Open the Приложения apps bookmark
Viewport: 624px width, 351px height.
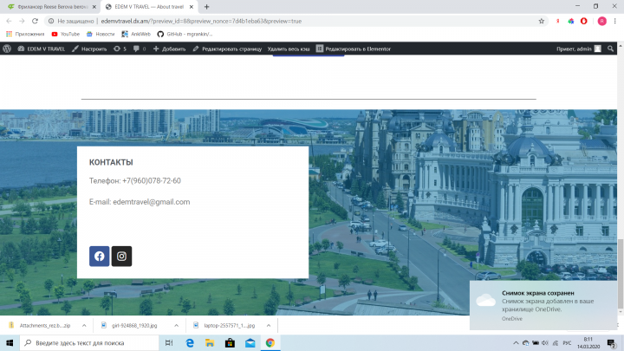pos(25,34)
